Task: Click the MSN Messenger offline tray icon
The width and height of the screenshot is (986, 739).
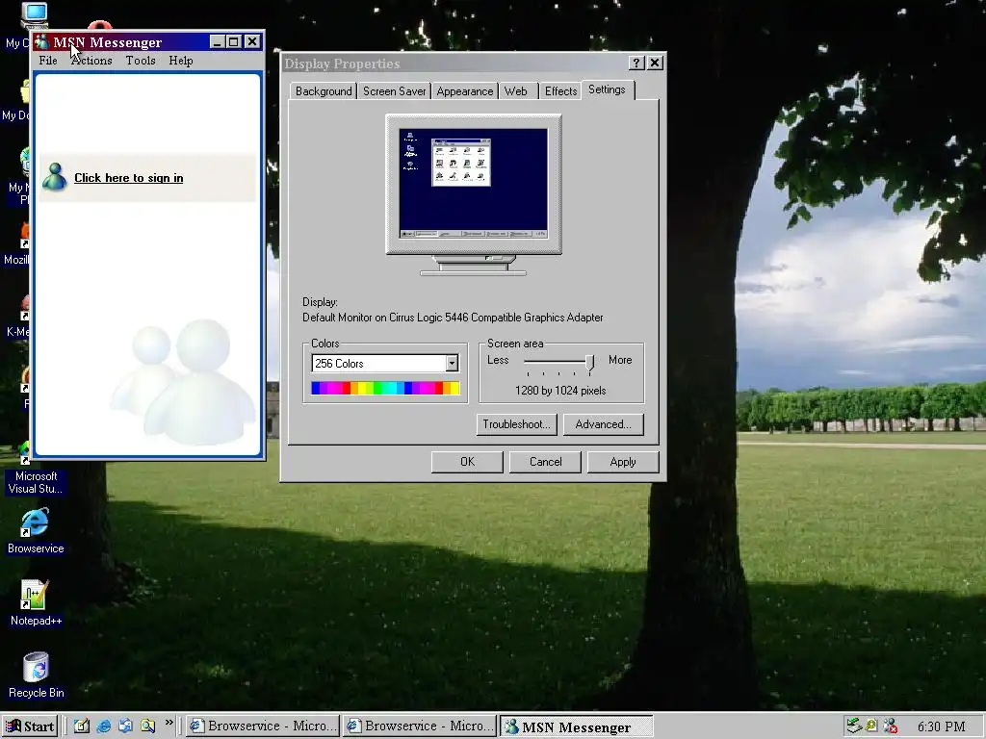Action: (891, 726)
